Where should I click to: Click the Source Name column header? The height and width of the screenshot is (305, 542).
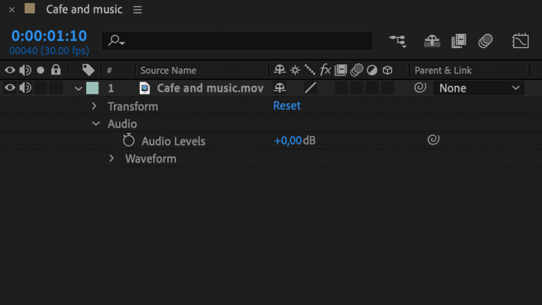point(168,70)
